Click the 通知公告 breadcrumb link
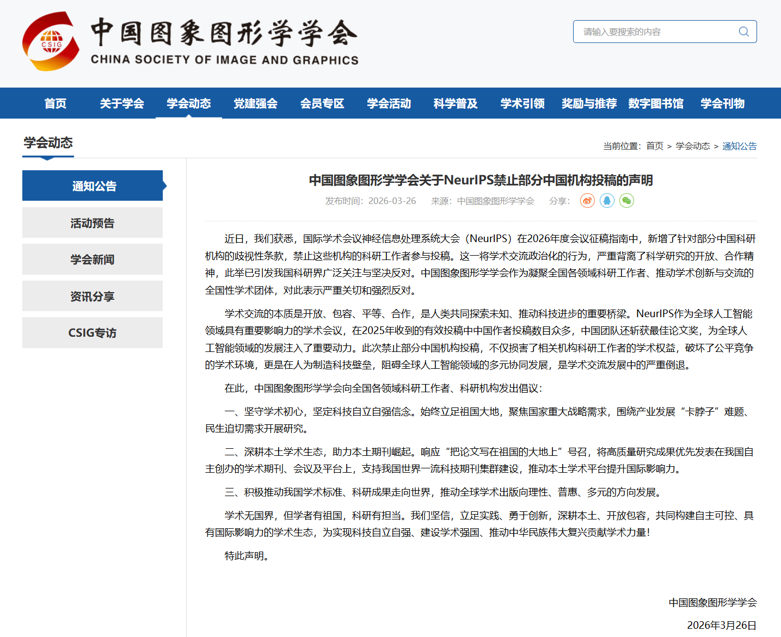 pyautogui.click(x=739, y=146)
